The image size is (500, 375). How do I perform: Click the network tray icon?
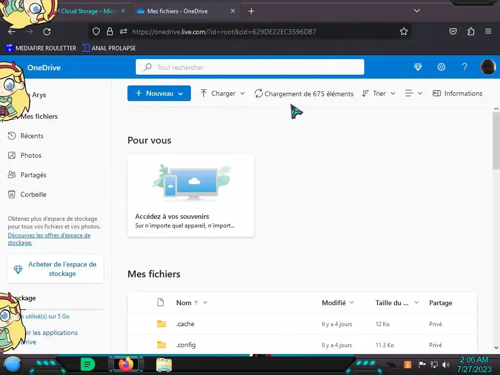tap(434, 364)
